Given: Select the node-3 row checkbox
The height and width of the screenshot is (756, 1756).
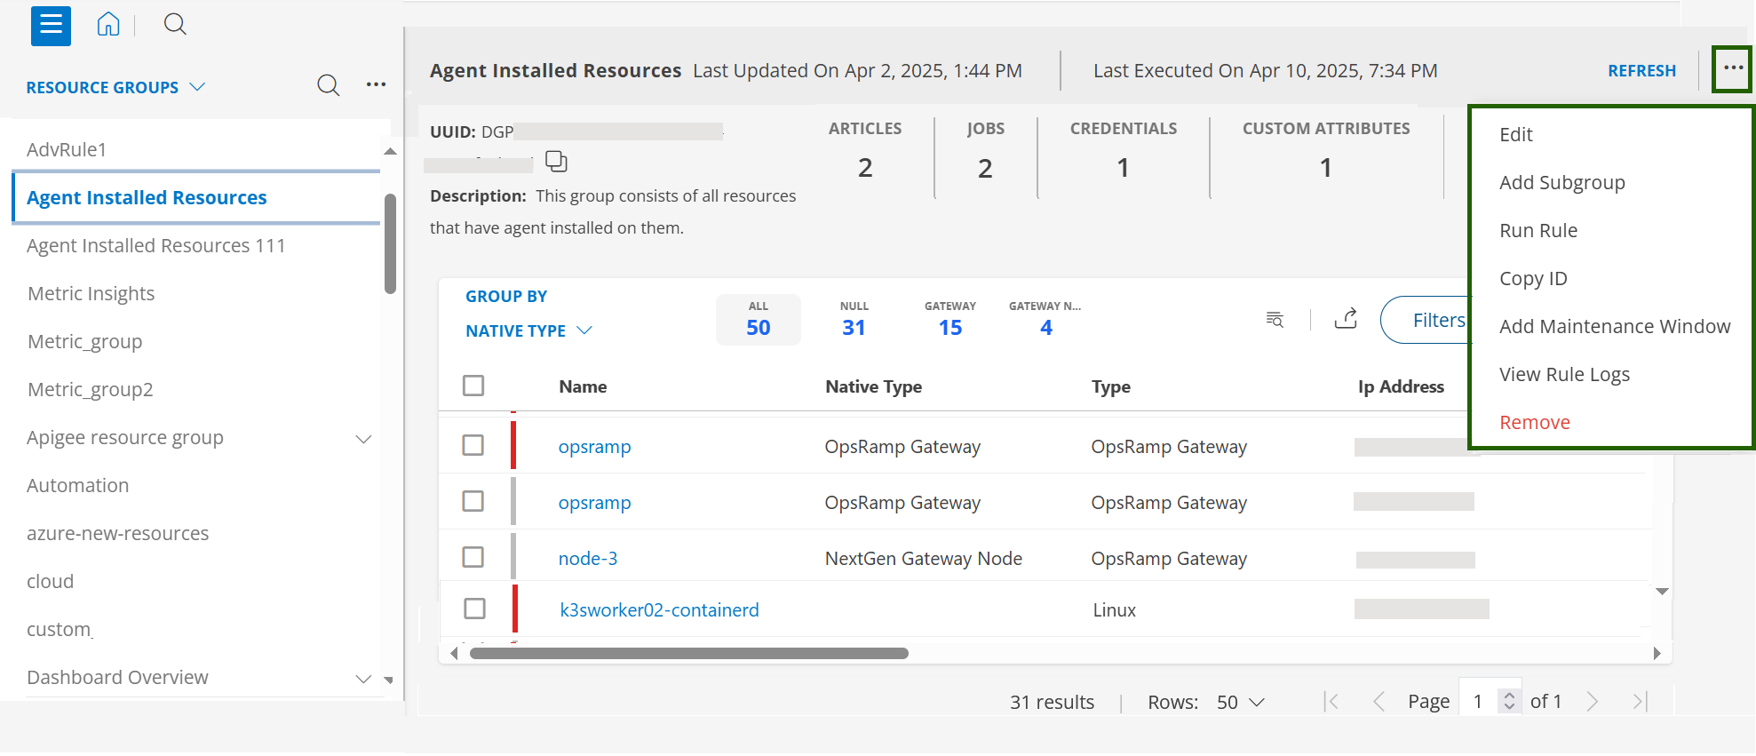Looking at the screenshot, I should point(473,557).
